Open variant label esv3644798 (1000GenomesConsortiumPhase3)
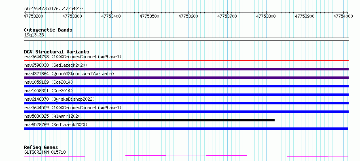Image resolution: width=360 pixels, height=161 pixels. (73, 57)
